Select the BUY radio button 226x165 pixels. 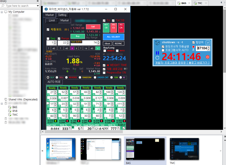(48, 77)
